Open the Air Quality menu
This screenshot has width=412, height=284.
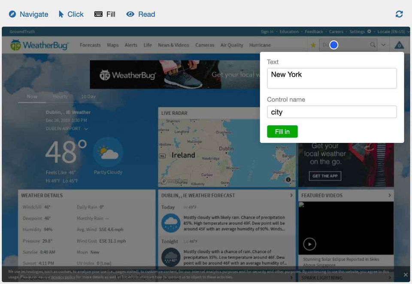point(232,45)
